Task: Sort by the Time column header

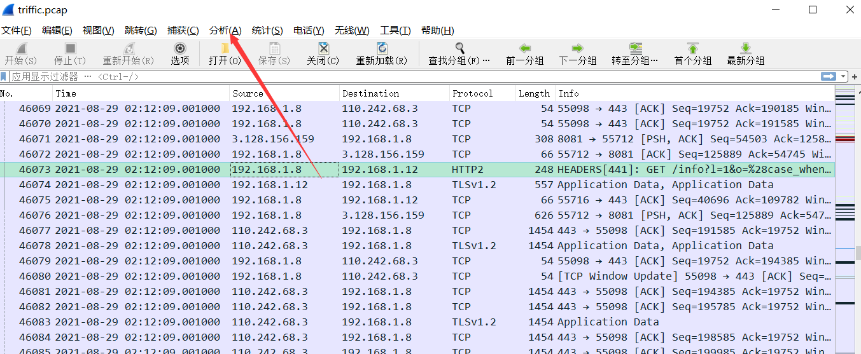Action: (x=141, y=93)
